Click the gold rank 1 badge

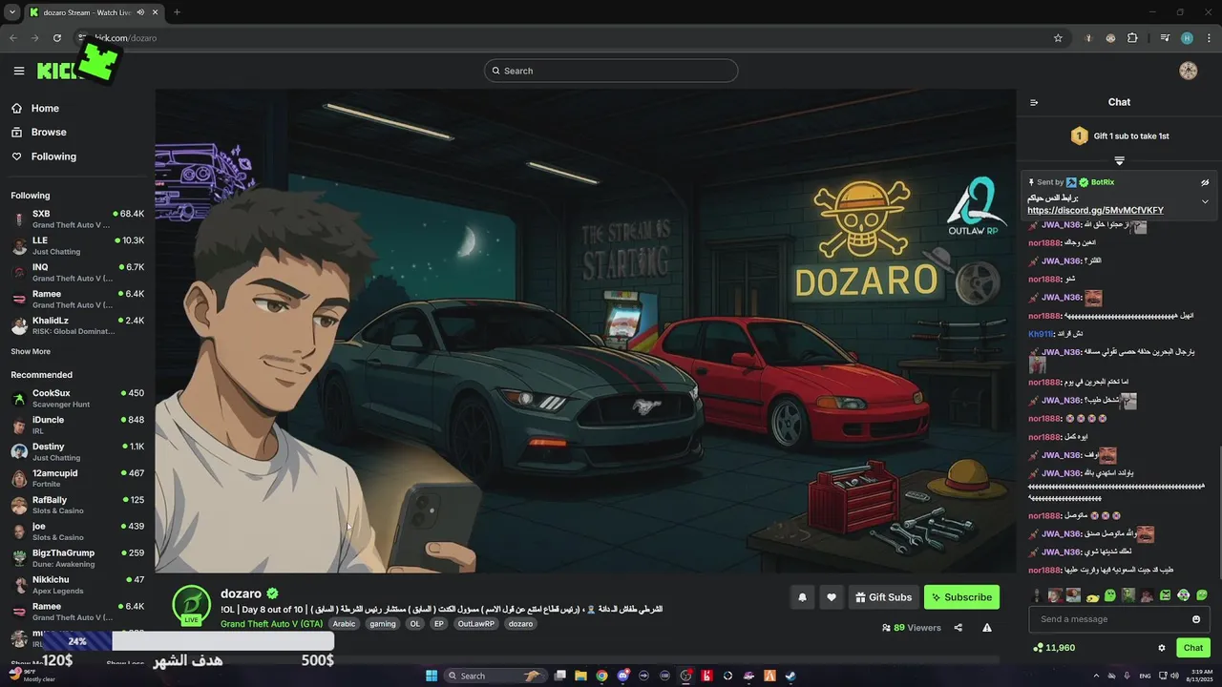(1079, 136)
